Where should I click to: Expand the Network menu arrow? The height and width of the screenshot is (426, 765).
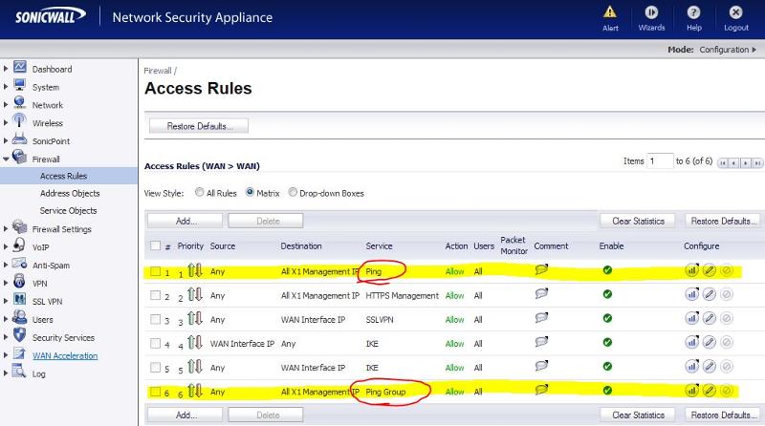[x=6, y=105]
